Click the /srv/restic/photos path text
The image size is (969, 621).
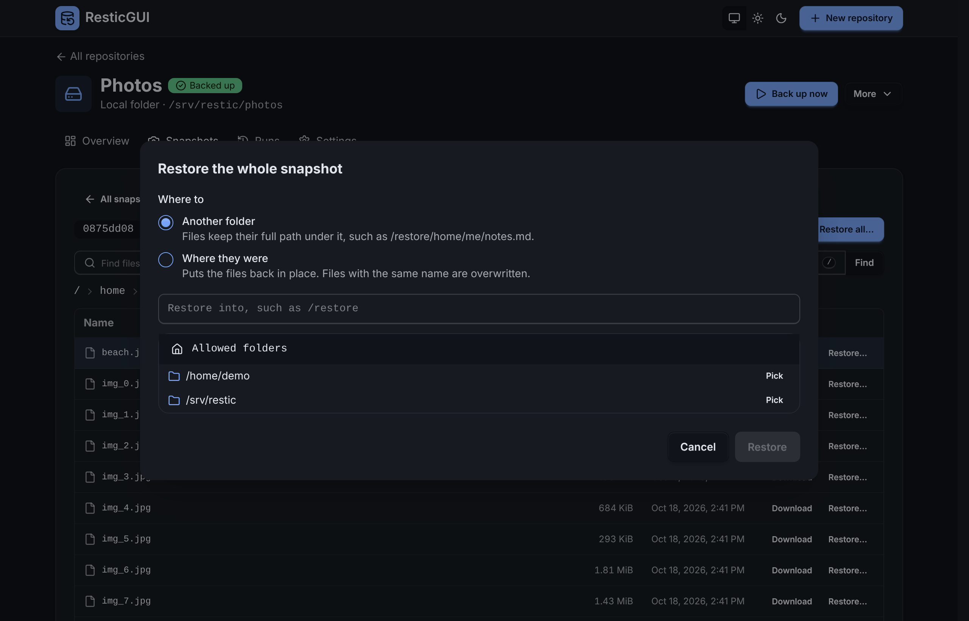tap(225, 105)
